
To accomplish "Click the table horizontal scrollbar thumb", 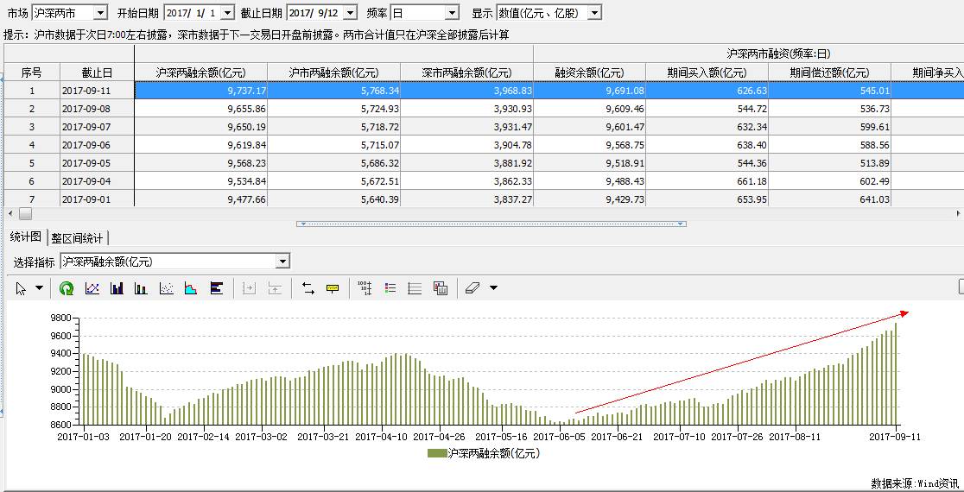I will [x=25, y=214].
